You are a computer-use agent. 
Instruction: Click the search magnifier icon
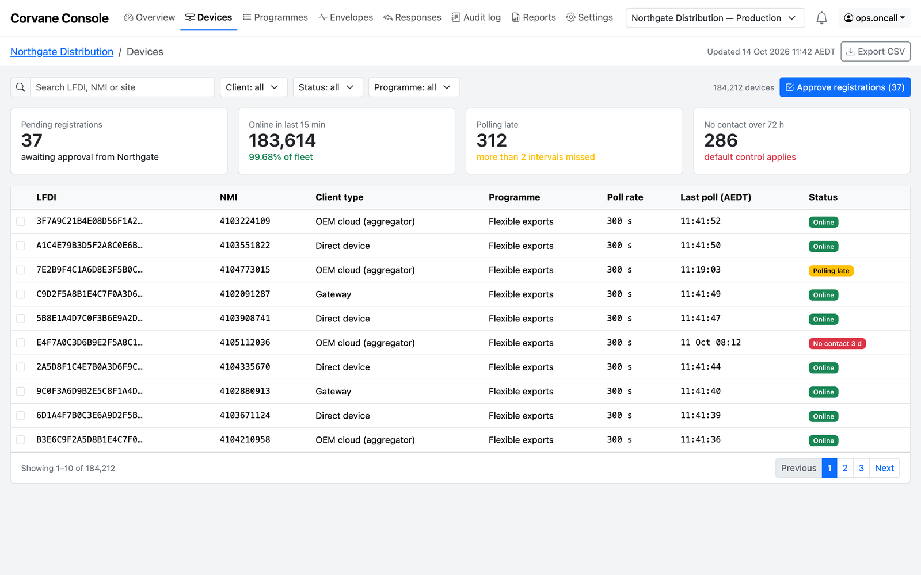[x=20, y=87]
